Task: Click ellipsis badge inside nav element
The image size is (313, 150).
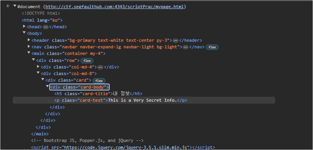Action: click(185, 47)
